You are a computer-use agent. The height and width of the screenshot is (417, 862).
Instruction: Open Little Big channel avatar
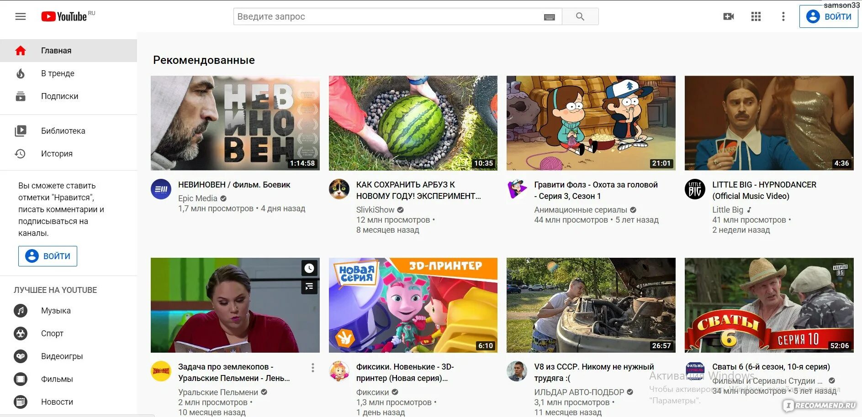[695, 189]
